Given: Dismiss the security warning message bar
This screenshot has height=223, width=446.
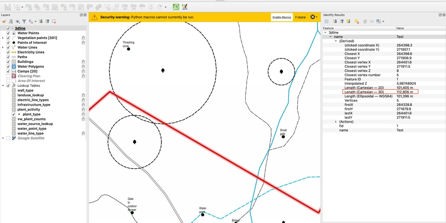Looking at the screenshot, I should [x=313, y=17].
